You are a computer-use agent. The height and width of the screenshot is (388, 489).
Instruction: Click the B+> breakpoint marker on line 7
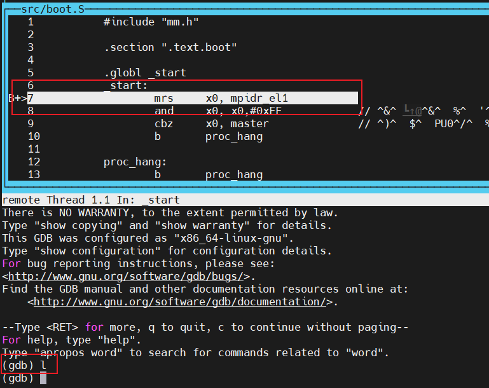(17, 98)
